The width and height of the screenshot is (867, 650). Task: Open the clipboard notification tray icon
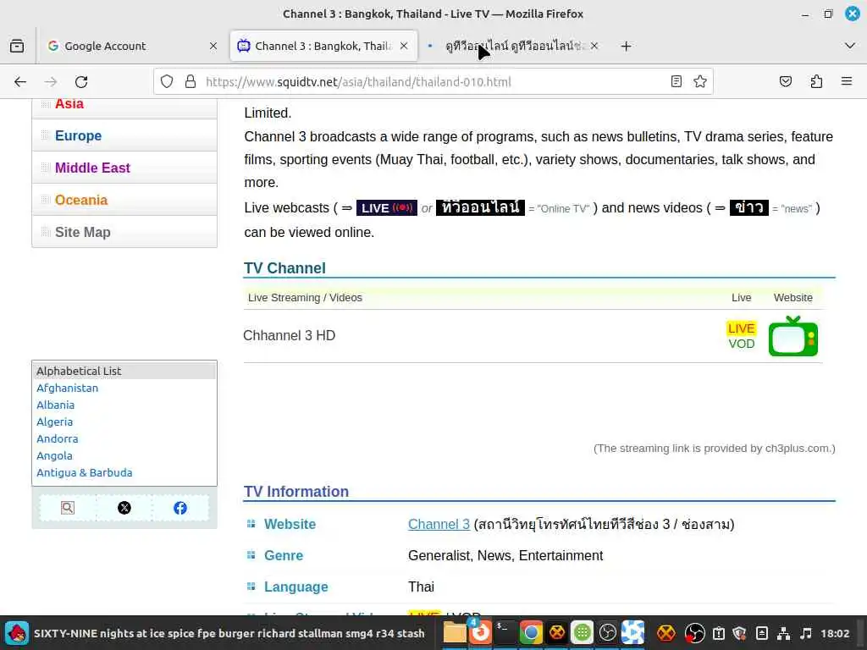pyautogui.click(x=719, y=633)
